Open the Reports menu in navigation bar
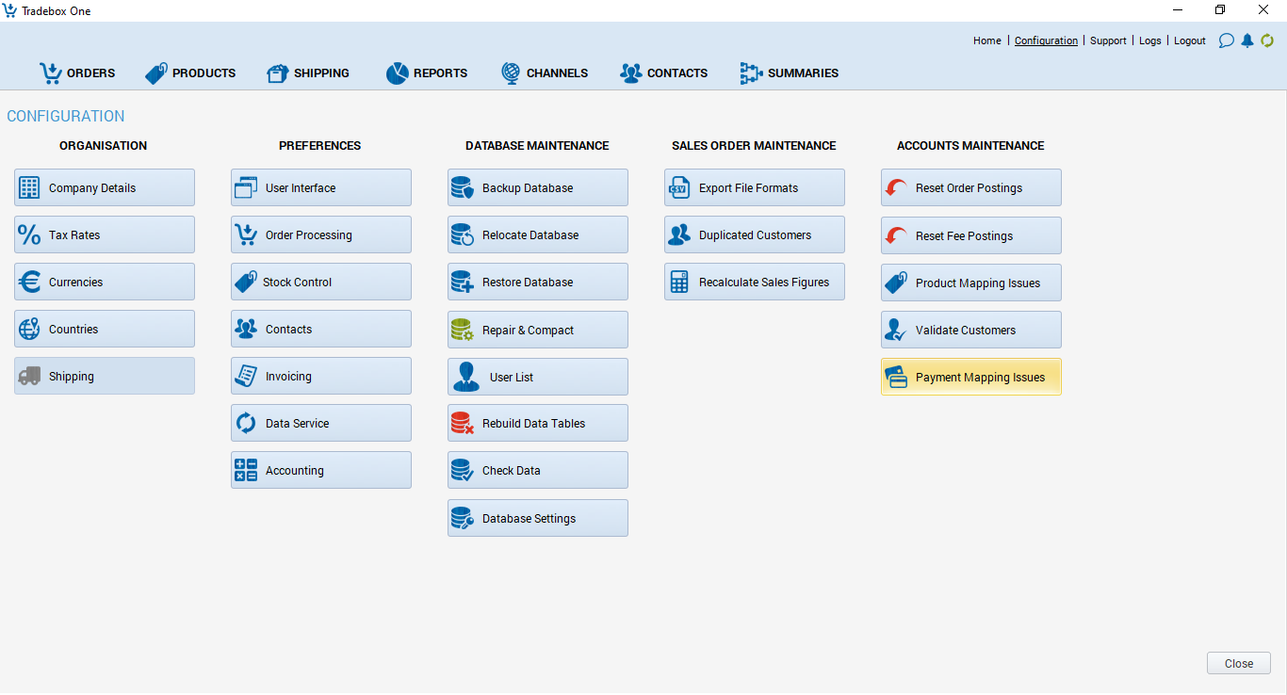 click(427, 73)
